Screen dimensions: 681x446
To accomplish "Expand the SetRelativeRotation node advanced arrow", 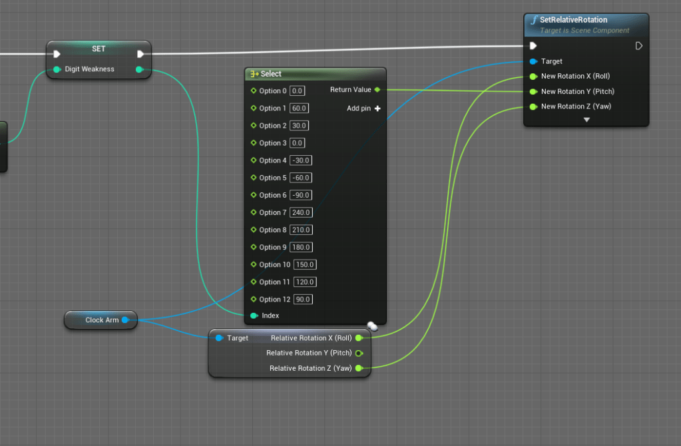I will click(586, 120).
